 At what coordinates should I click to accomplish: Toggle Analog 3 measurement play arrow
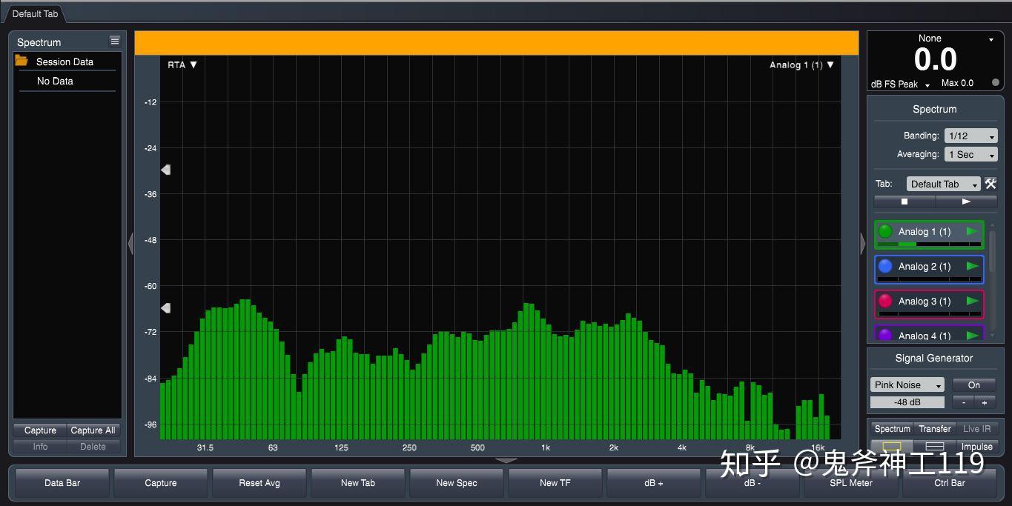point(972,301)
